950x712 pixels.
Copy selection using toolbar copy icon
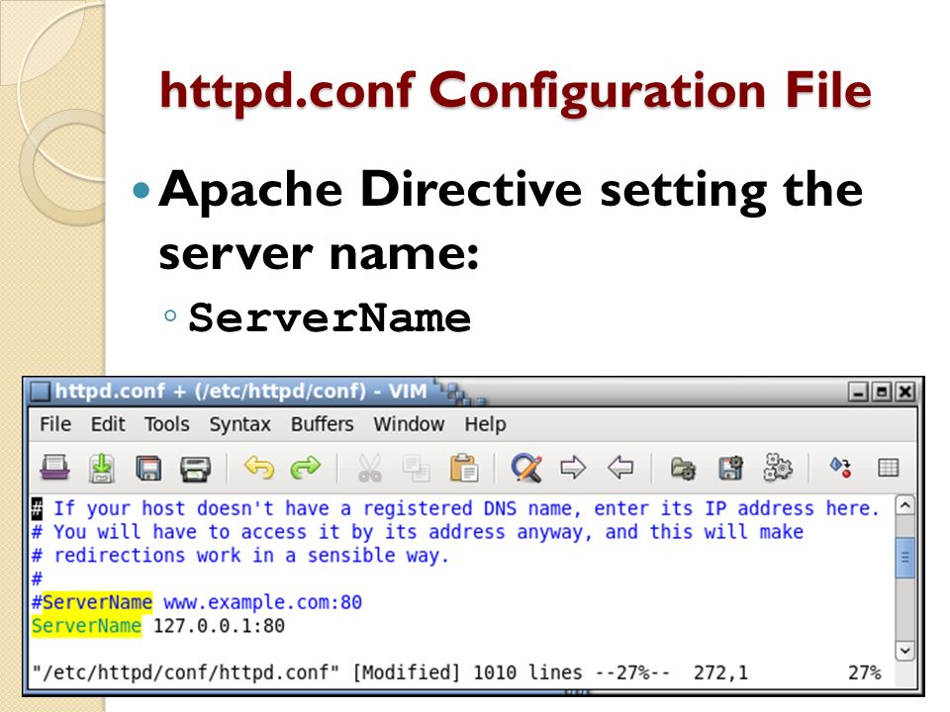417,468
